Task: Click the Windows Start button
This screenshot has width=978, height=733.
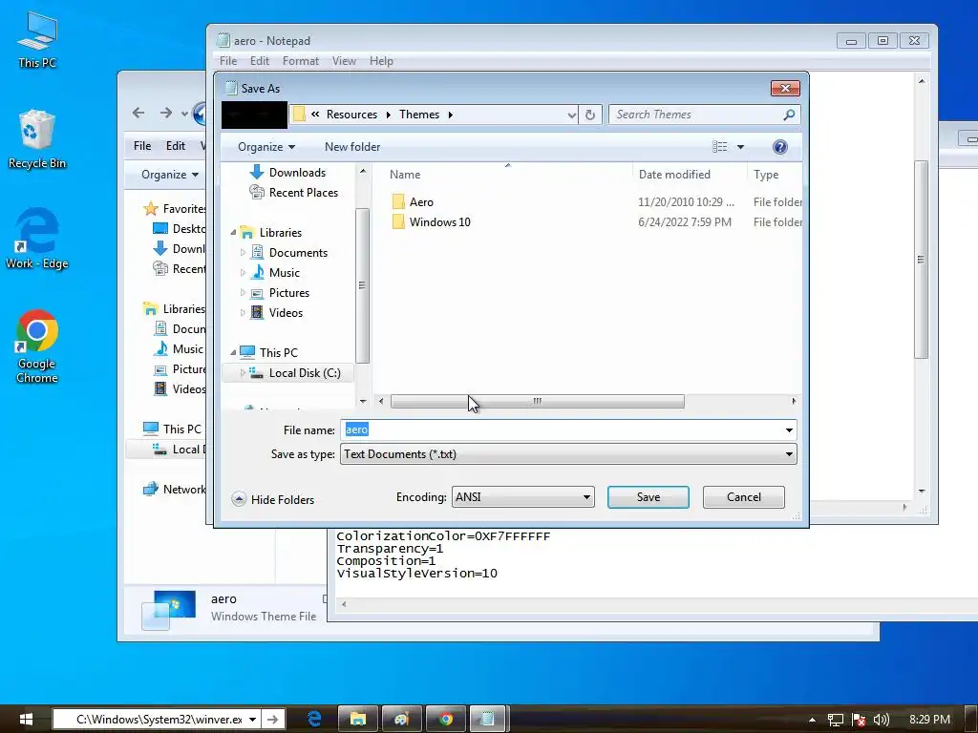Action: point(26,720)
